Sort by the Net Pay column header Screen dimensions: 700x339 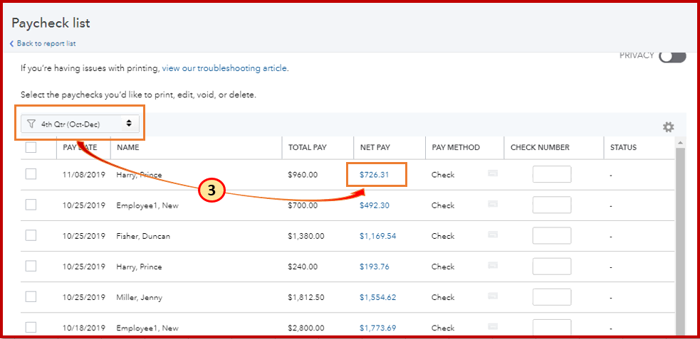tap(375, 148)
